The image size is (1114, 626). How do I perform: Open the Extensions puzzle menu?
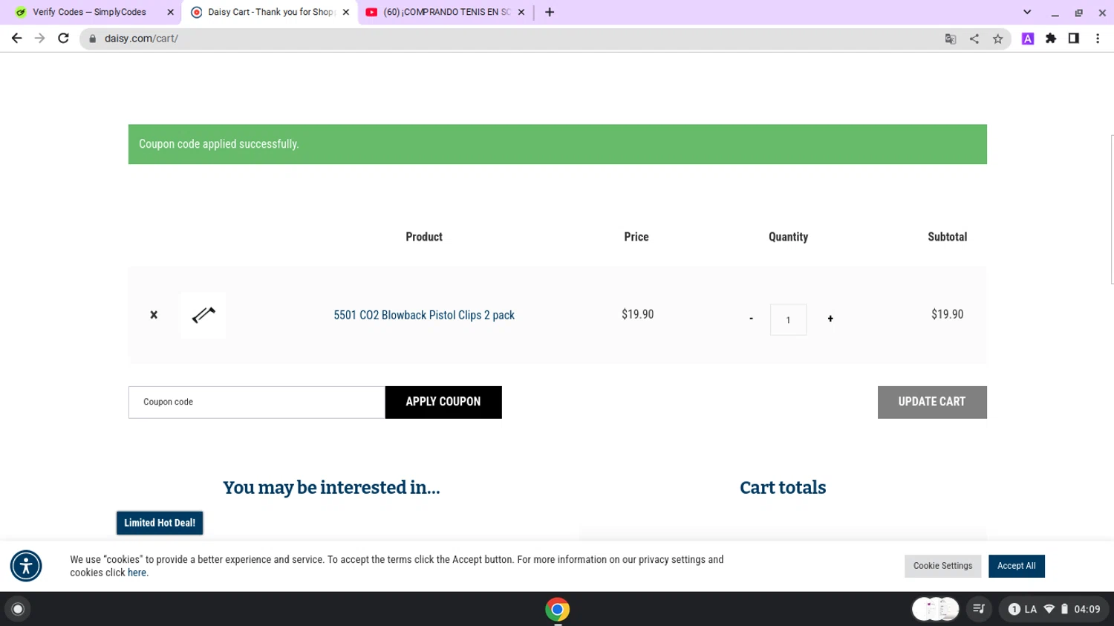click(1051, 39)
